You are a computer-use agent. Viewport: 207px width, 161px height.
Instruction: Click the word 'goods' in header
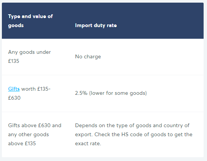(16, 25)
